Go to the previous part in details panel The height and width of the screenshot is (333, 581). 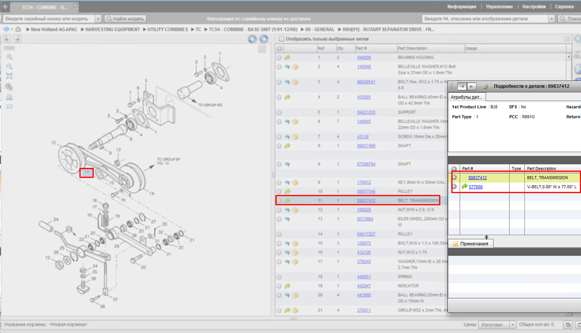click(462, 86)
